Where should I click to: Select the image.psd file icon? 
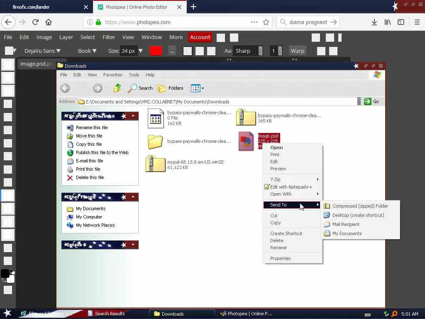tap(246, 141)
